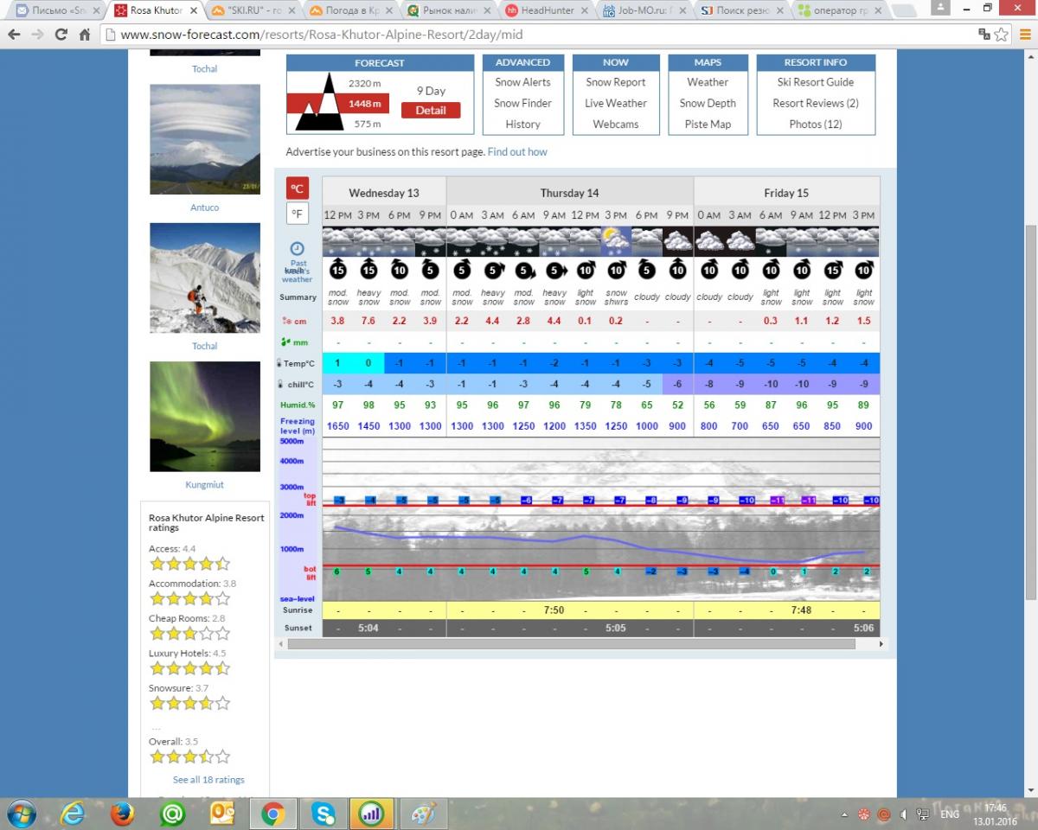
Task: Open the 9 Day Detail forecast
Action: point(431,110)
